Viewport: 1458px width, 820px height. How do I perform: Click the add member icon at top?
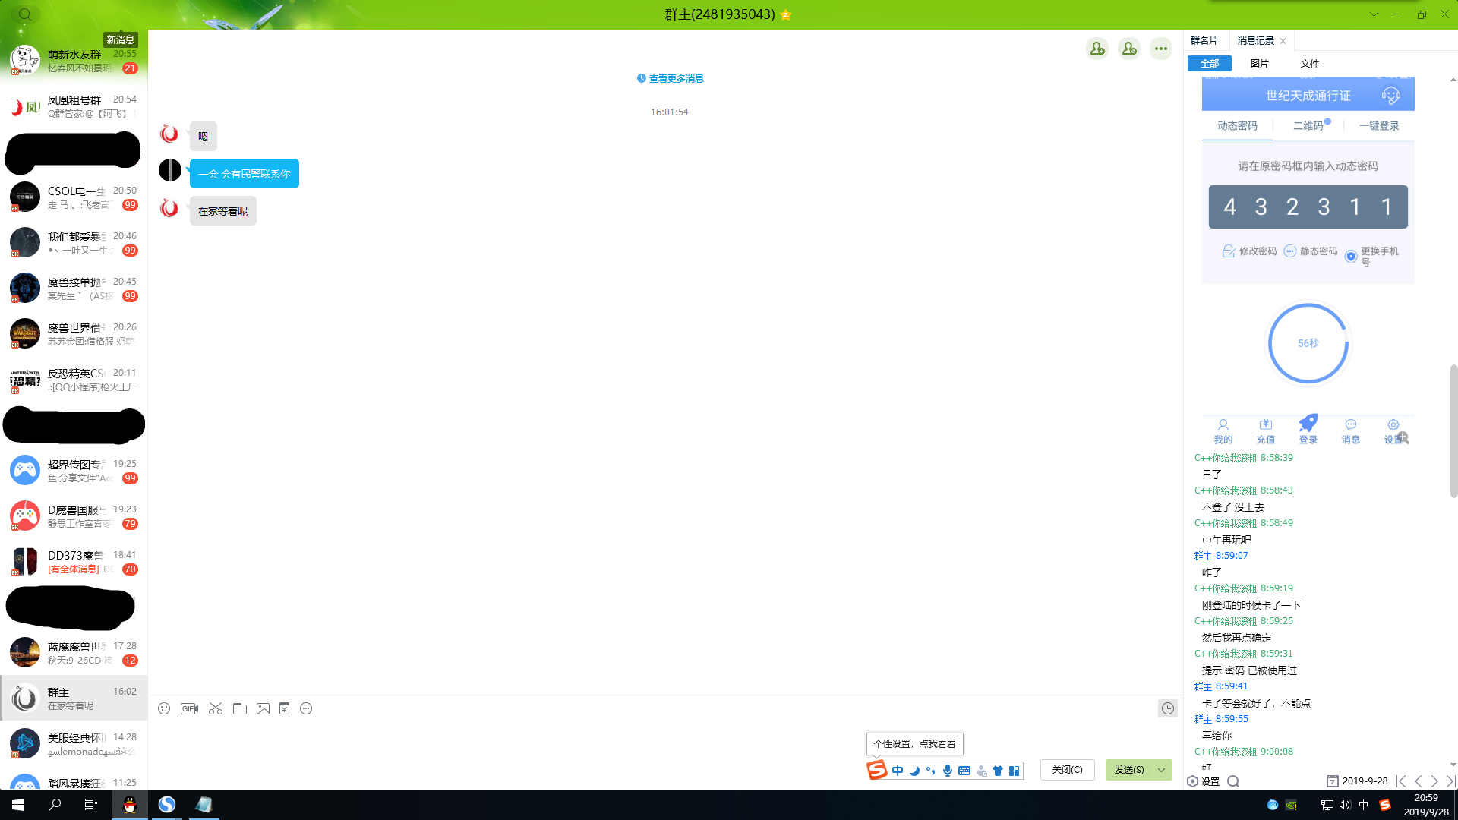coord(1097,49)
